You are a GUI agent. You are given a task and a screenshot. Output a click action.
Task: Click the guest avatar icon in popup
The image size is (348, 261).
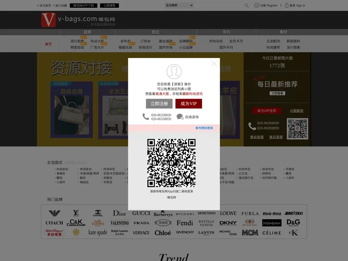(174, 72)
